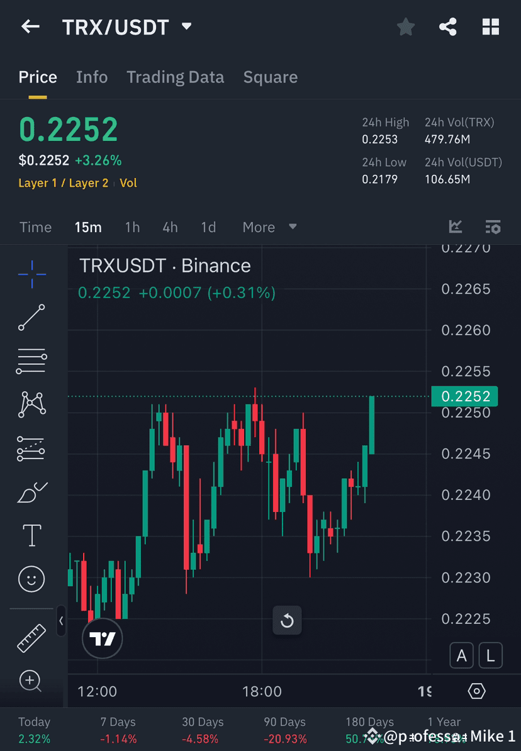This screenshot has height=751, width=521.
Task: Select the crosshair cursor tool
Action: 31,274
